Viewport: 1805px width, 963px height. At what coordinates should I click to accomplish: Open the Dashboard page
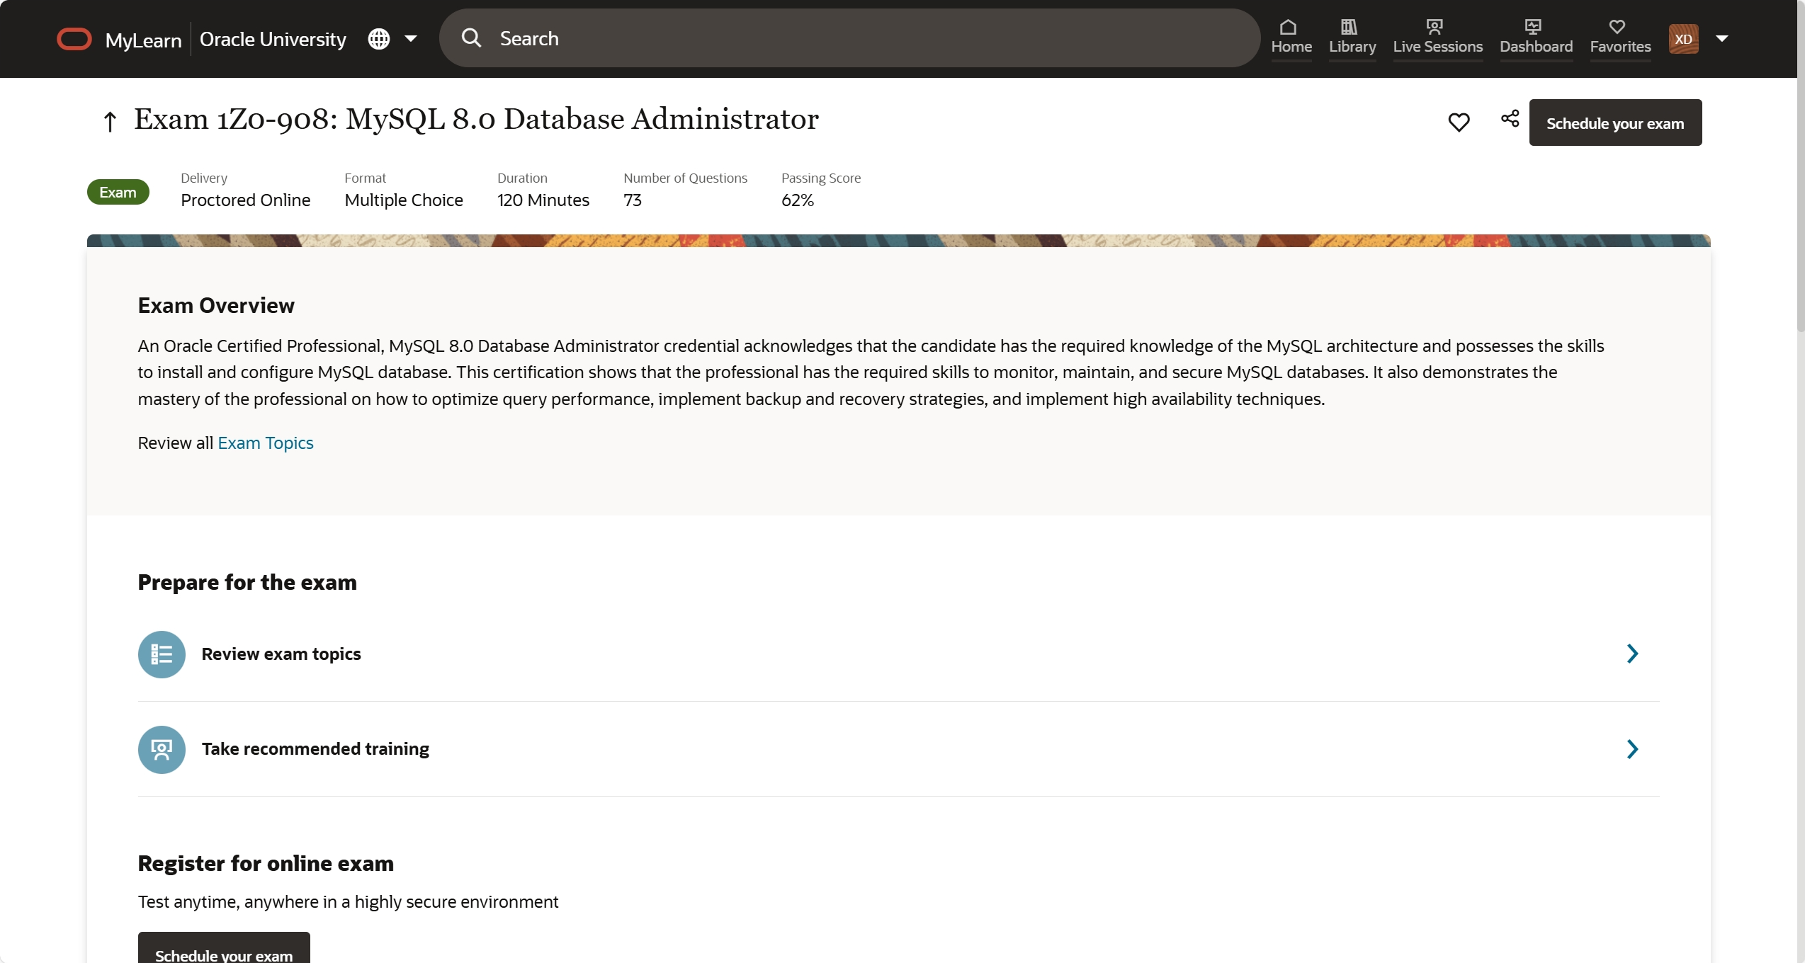[x=1535, y=37]
